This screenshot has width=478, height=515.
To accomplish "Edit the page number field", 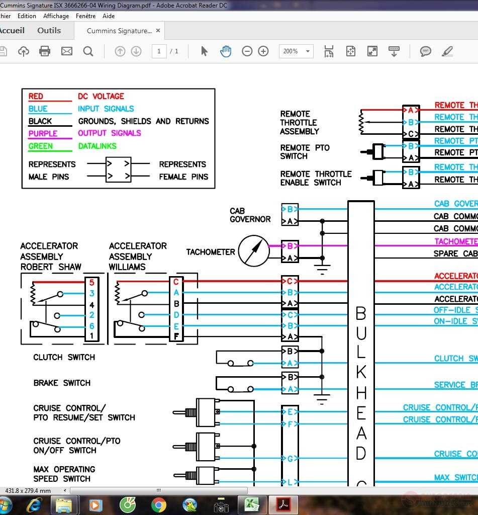I will click(x=159, y=51).
